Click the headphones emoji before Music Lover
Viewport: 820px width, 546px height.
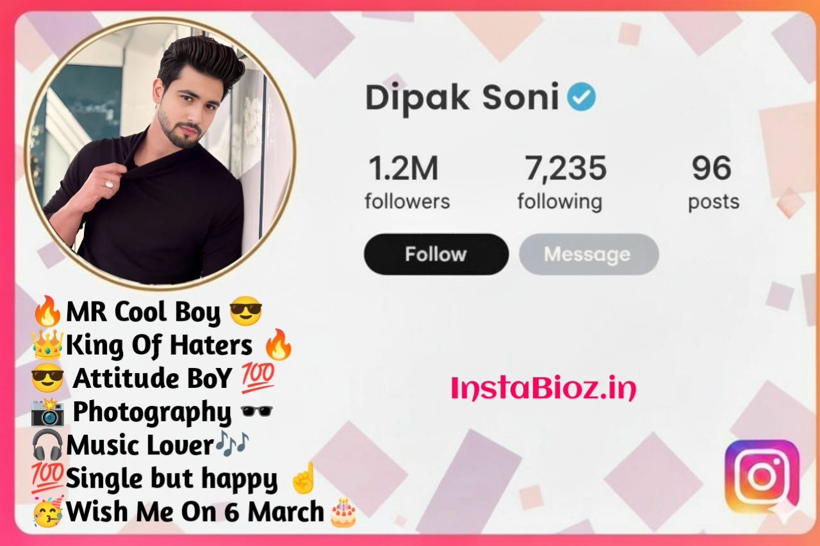[47, 445]
